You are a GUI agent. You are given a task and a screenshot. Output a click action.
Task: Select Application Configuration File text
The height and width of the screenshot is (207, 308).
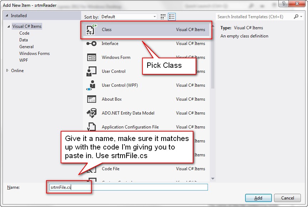point(130,127)
